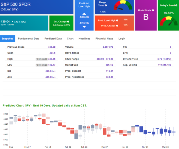Click the down arrow below predicted low 423.26
Viewport: 179px width, 149px height.
[x=84, y=27]
